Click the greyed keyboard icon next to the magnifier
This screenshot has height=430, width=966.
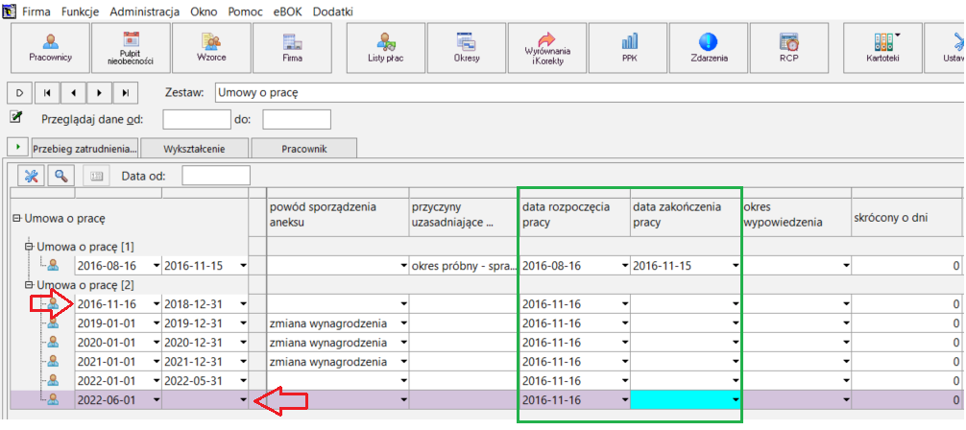click(95, 176)
